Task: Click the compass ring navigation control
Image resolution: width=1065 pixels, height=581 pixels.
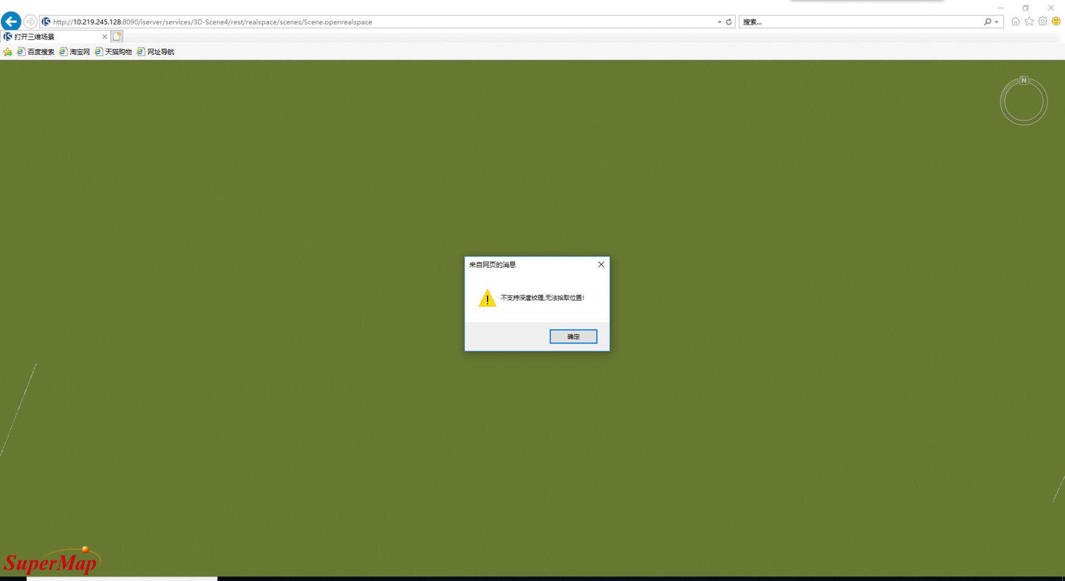Action: coord(1024,101)
